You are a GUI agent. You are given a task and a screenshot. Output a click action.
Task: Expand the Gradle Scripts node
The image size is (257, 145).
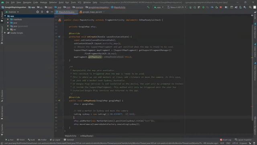(x=5, y=33)
